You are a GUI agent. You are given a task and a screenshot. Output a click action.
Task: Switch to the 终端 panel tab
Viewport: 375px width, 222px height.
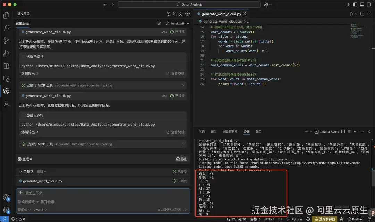247,132
